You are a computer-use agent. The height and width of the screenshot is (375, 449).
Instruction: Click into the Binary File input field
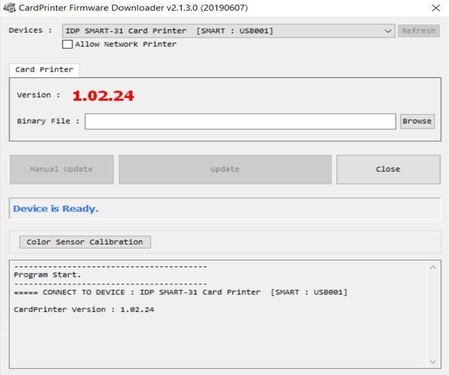[240, 121]
